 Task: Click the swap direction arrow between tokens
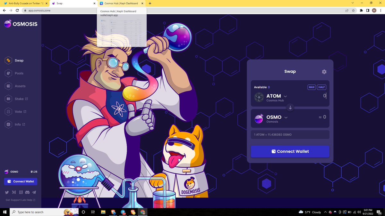290,108
